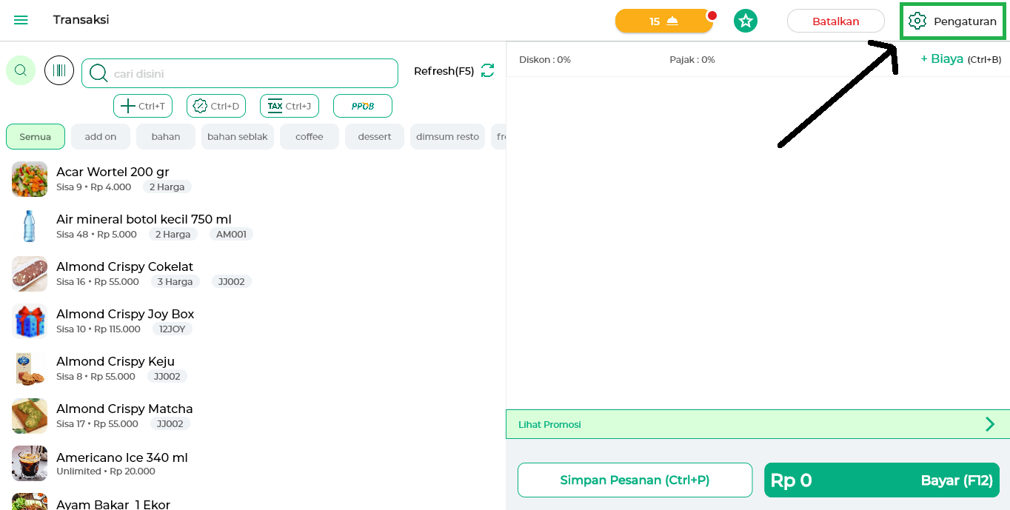Click the Almond Crispy Cokelat thumbnail

click(x=30, y=274)
